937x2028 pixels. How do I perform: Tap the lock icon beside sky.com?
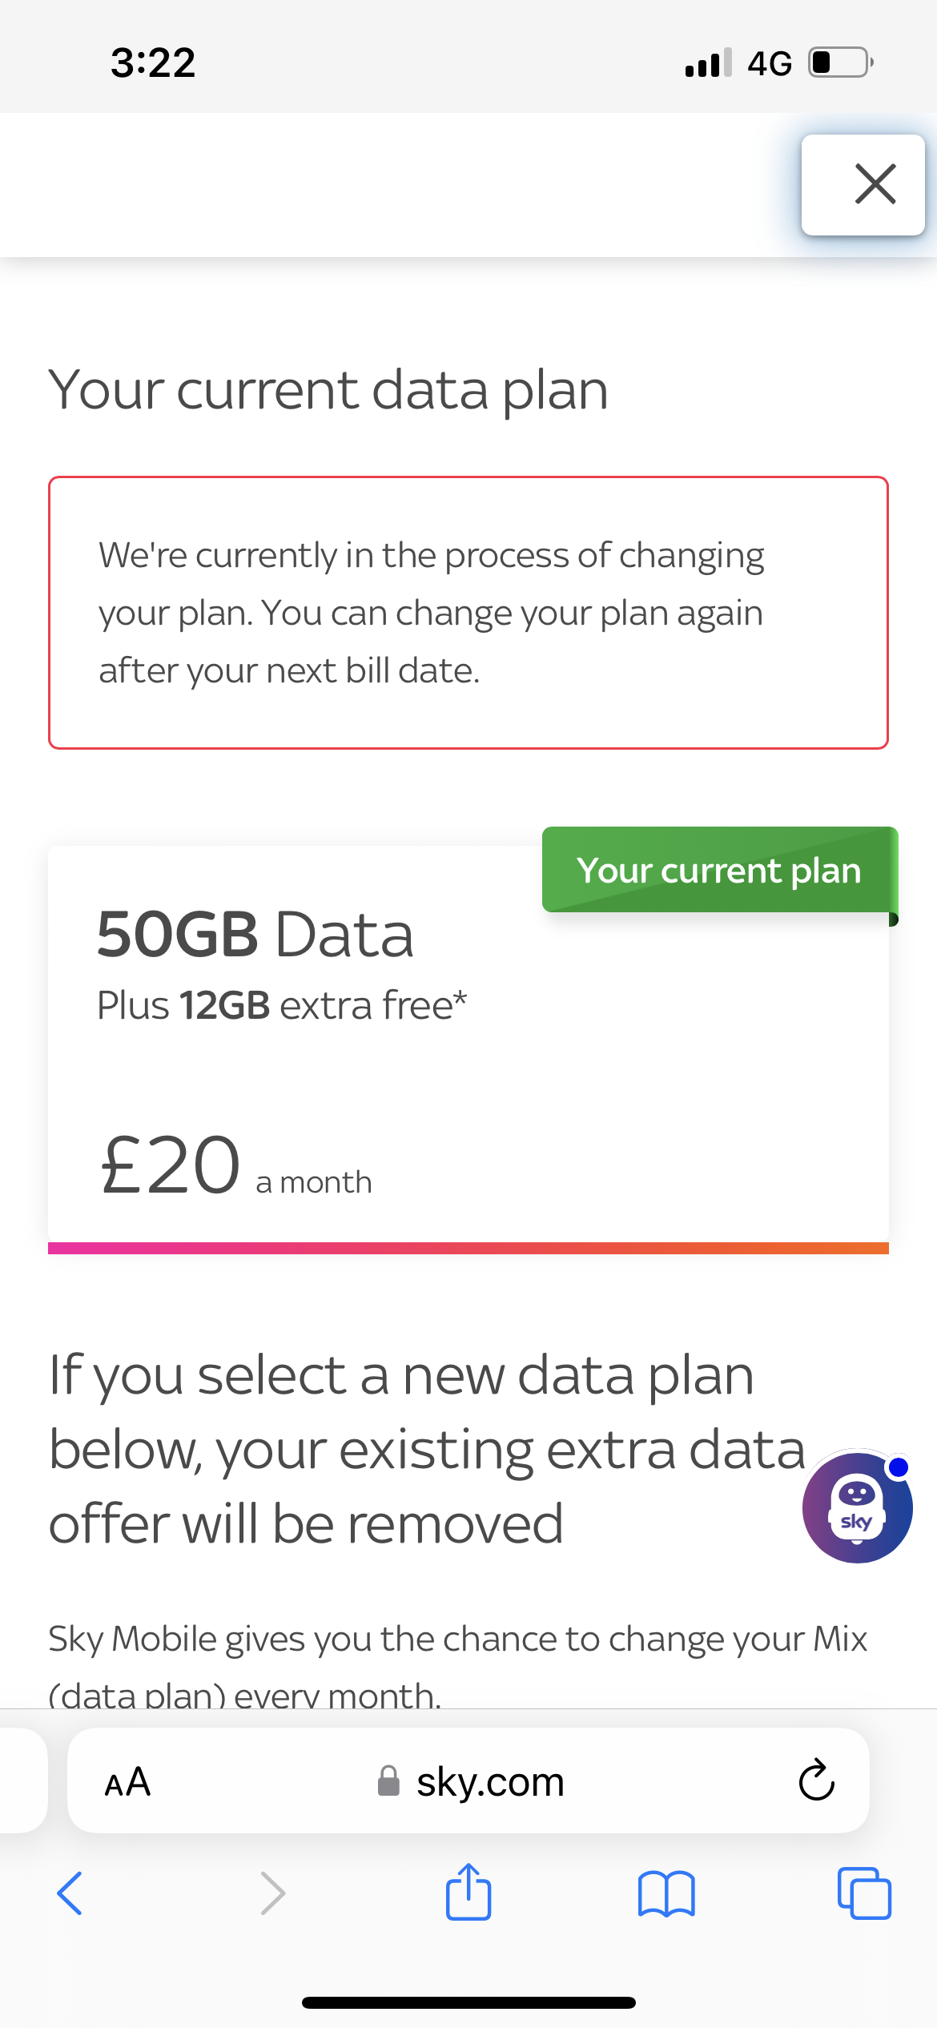pyautogui.click(x=388, y=1781)
